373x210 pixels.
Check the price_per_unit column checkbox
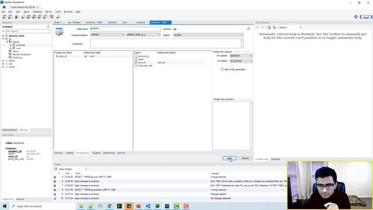(136, 65)
